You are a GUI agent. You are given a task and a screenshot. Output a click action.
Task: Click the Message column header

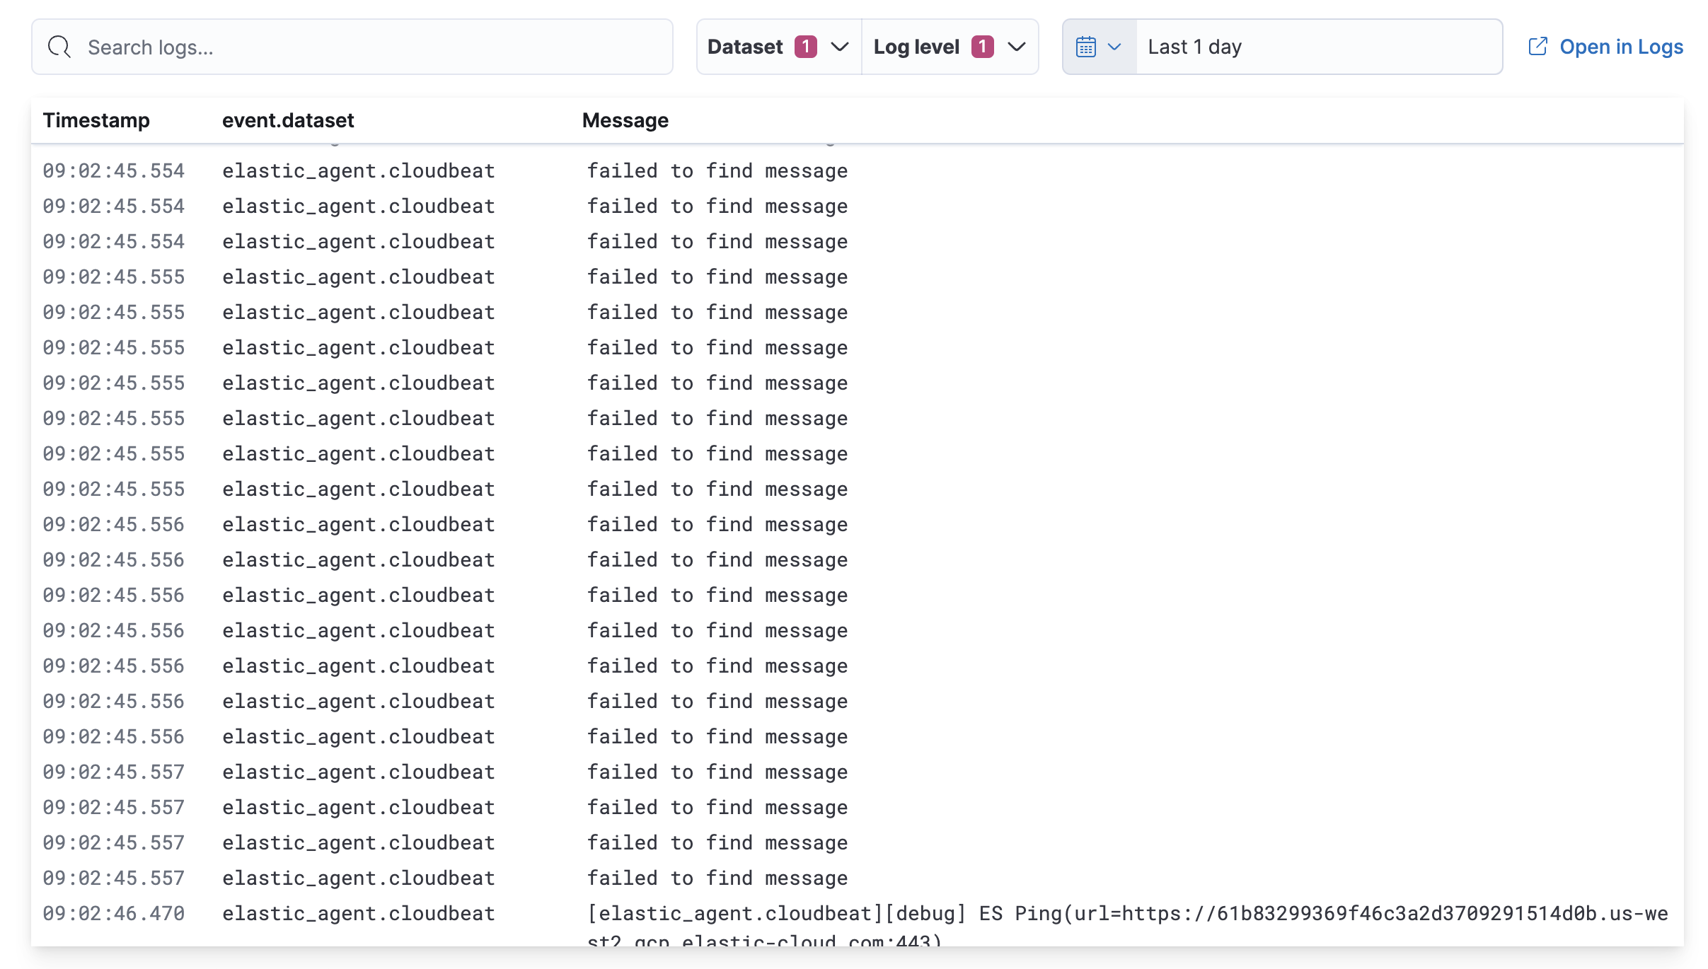point(624,120)
